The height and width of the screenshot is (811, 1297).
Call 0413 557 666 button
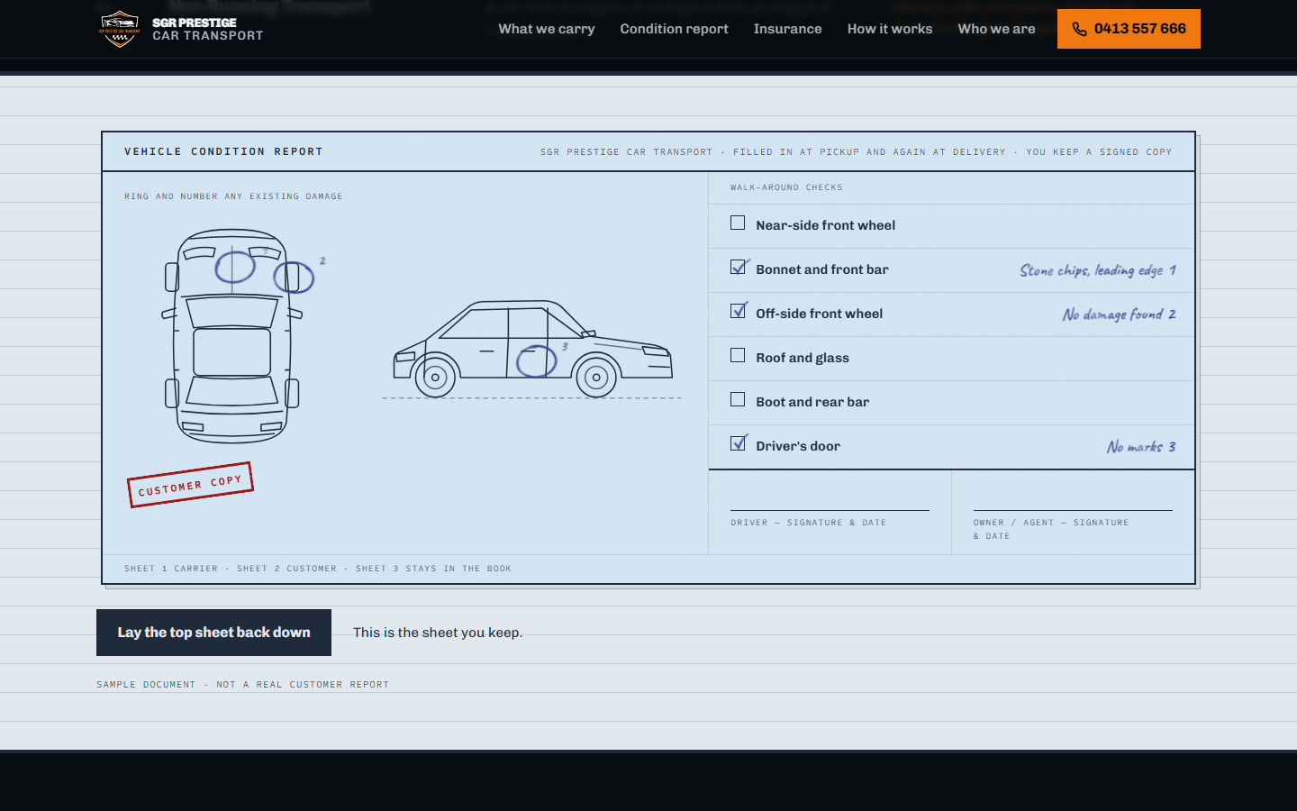(x=1129, y=29)
